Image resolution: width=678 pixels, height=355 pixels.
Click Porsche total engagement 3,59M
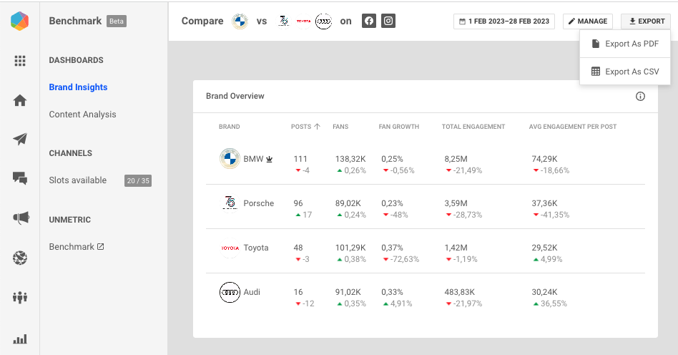(456, 203)
